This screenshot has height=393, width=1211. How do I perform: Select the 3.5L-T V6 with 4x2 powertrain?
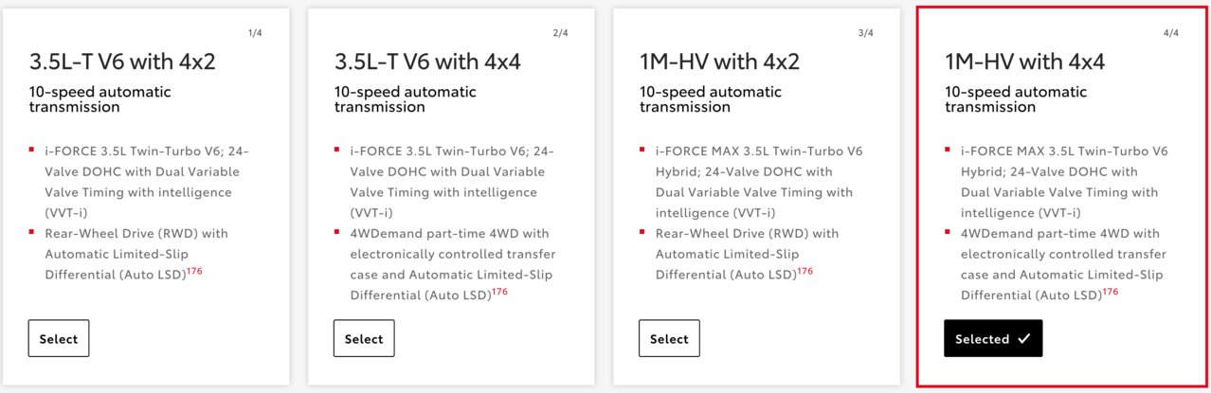coord(59,338)
